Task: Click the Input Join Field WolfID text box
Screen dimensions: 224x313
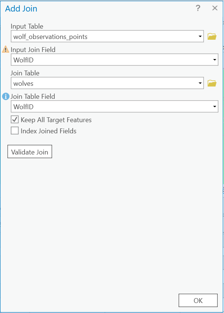Action: 108,60
